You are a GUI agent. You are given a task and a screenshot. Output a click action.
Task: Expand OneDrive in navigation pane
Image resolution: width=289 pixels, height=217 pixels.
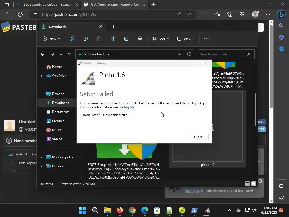(x=41, y=76)
